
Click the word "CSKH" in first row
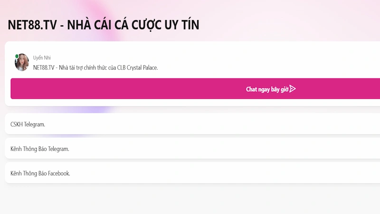(x=17, y=125)
